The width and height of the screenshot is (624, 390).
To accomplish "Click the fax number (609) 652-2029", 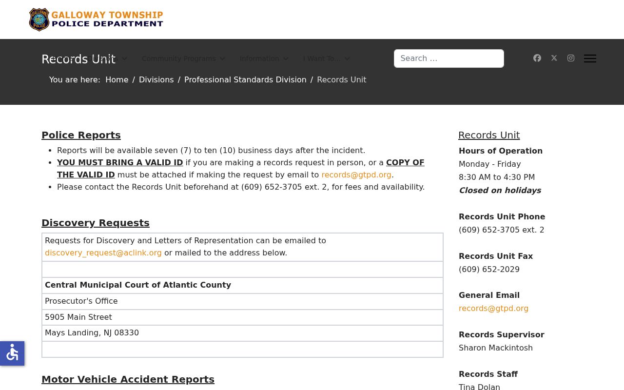I will [489, 269].
